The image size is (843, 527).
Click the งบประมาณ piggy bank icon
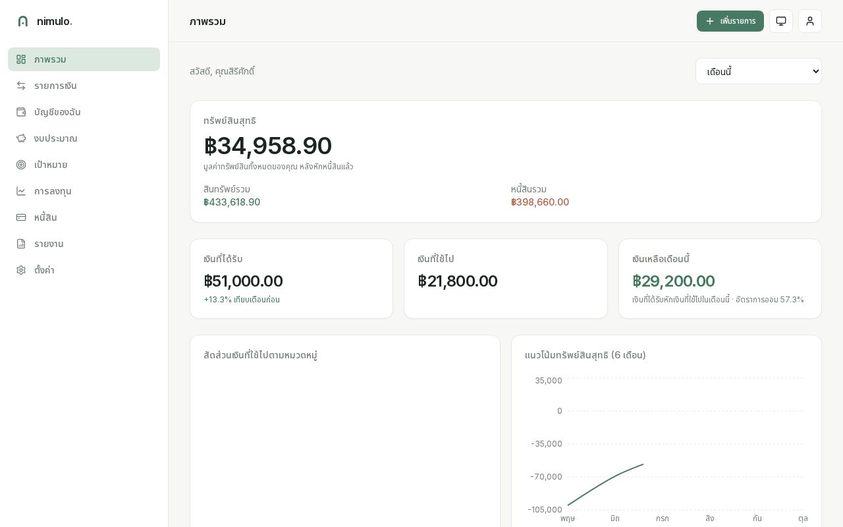(21, 138)
